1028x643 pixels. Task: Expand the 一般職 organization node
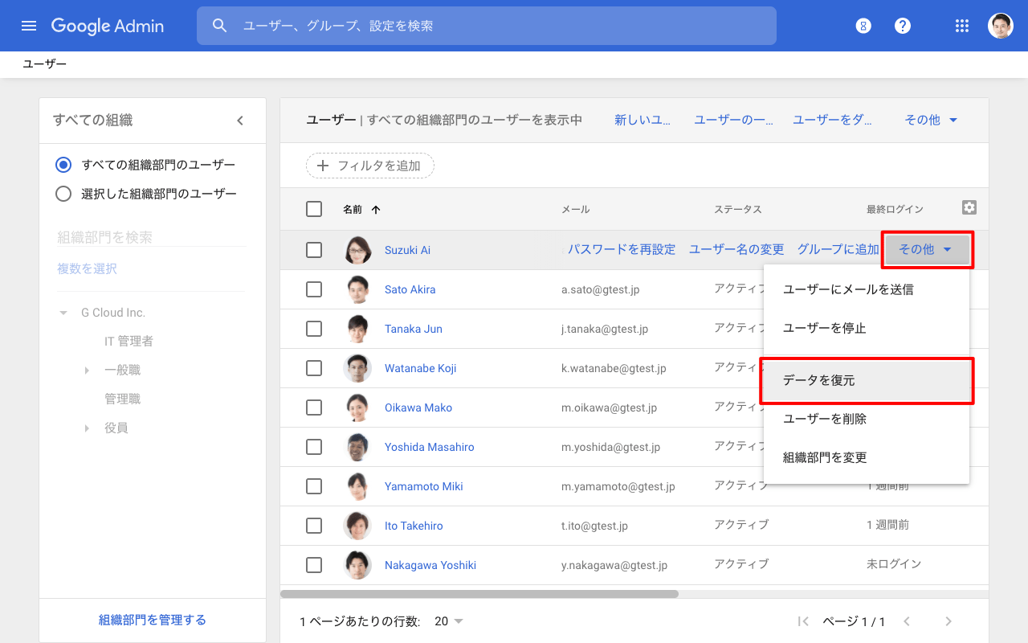[87, 371]
